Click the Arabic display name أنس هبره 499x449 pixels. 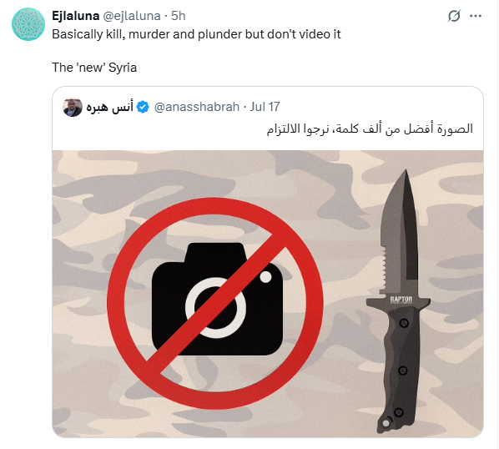pos(110,107)
